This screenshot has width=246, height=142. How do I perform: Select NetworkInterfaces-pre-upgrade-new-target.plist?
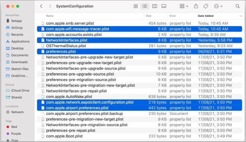[140, 57]
